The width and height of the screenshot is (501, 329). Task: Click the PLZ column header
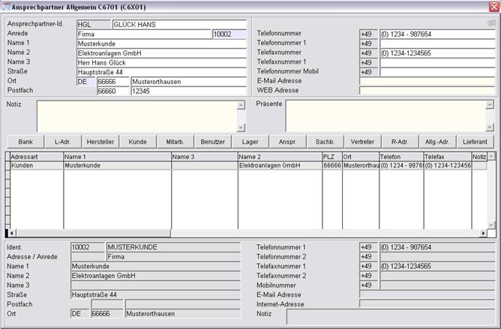pyautogui.click(x=331, y=156)
